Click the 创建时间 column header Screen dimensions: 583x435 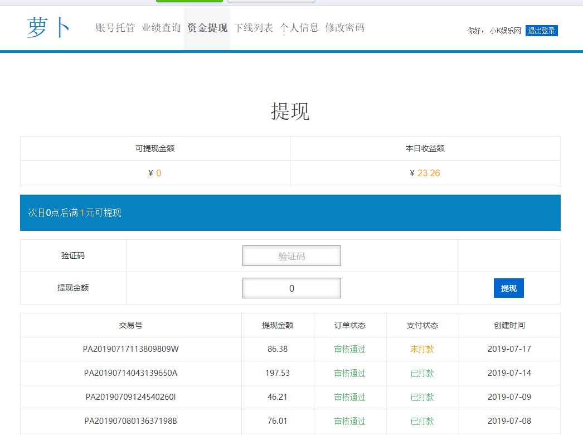pos(509,325)
